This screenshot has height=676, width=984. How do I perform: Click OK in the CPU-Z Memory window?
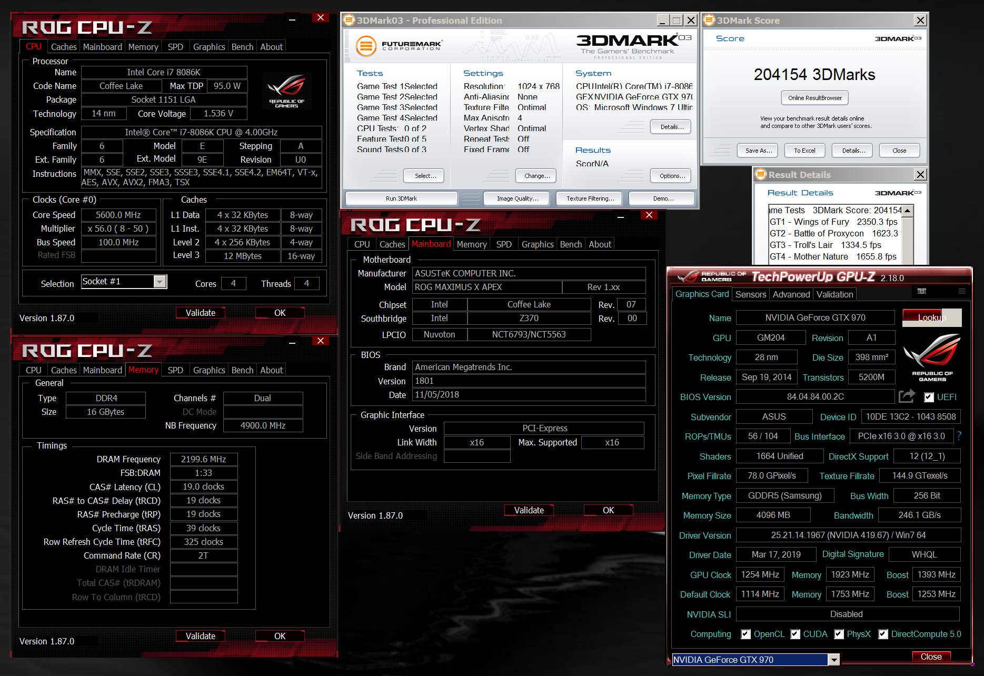(280, 636)
